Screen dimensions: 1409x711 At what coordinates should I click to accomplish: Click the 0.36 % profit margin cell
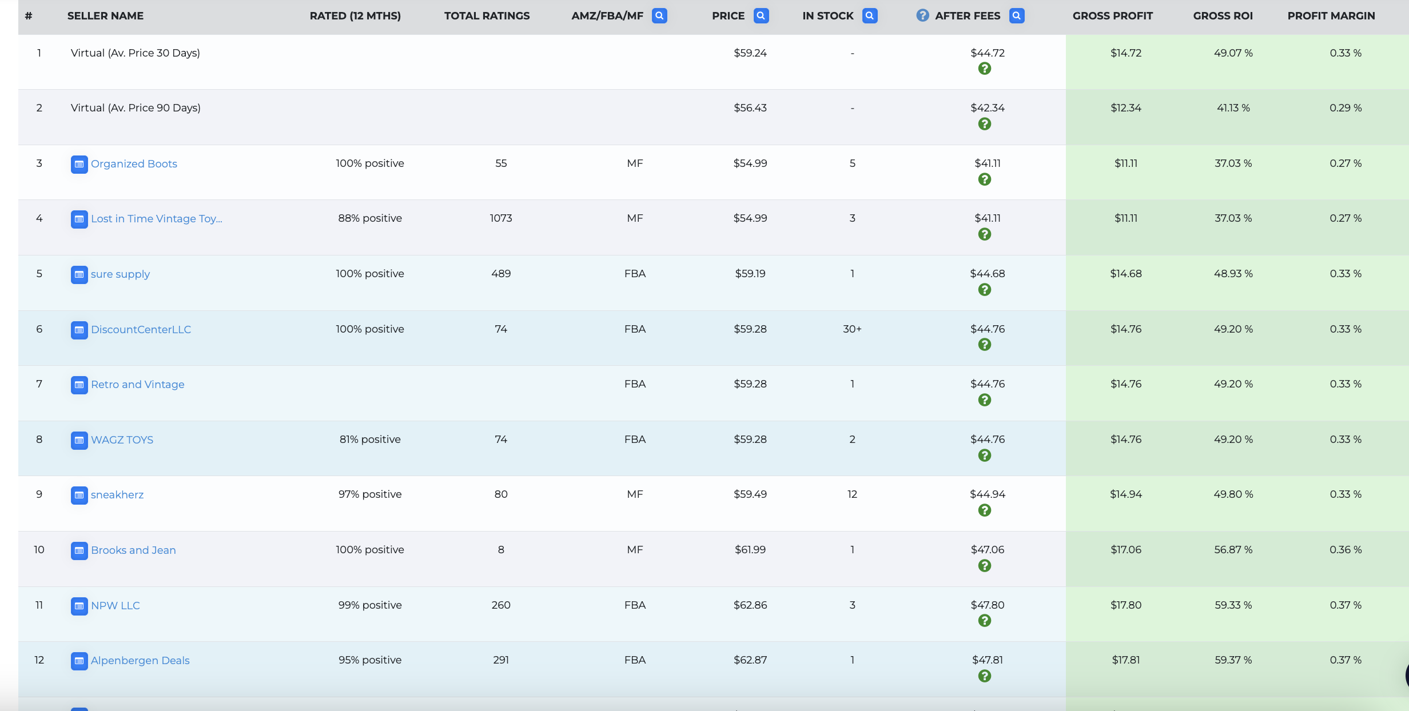click(1346, 550)
